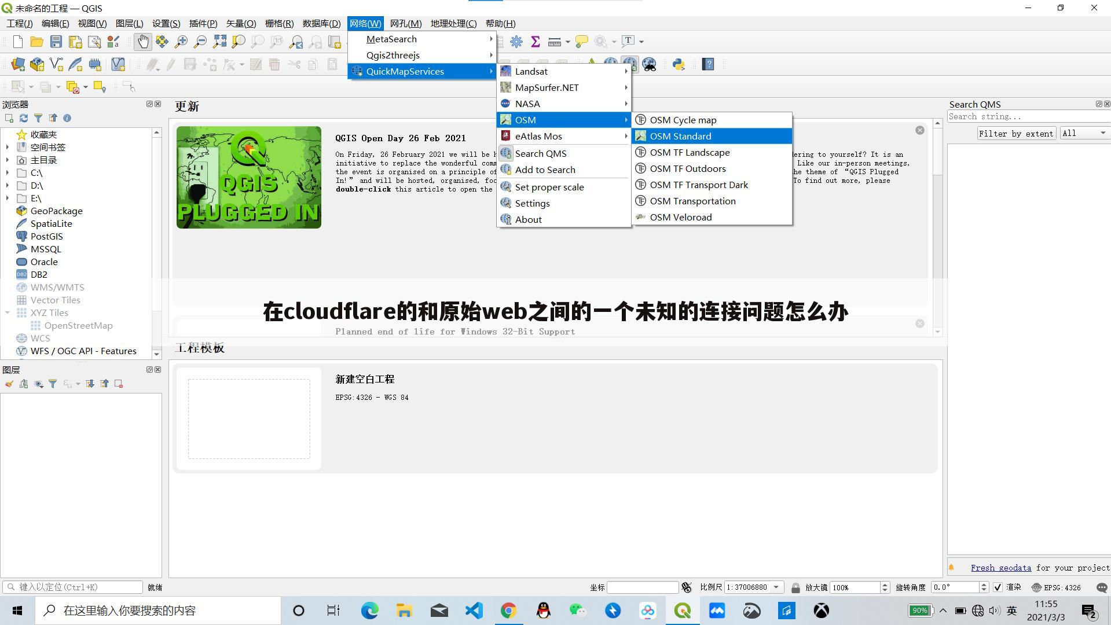Open the 新建空白工程 blank project template

[x=555, y=418]
